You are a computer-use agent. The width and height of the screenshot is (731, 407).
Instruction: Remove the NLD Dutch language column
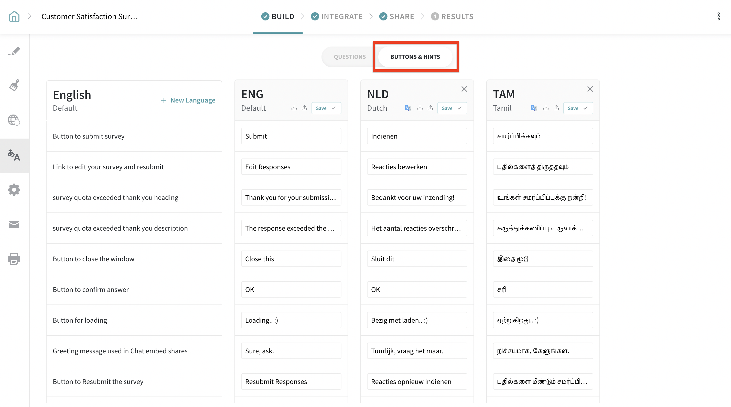point(464,89)
